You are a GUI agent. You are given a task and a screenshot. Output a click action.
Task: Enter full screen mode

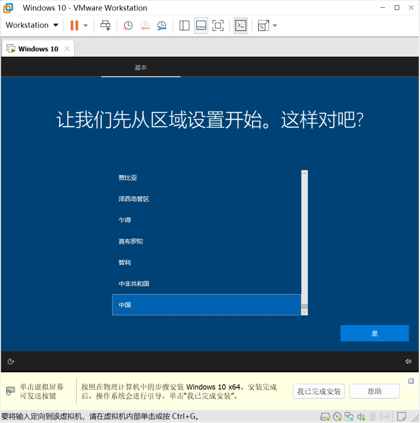[x=218, y=26]
